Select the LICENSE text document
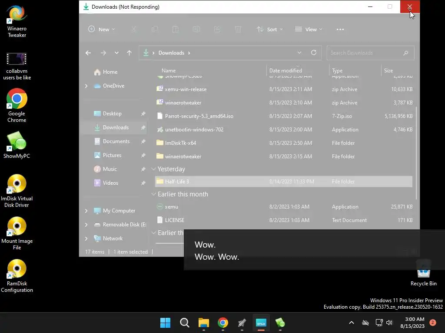The image size is (445, 333). tap(284, 220)
